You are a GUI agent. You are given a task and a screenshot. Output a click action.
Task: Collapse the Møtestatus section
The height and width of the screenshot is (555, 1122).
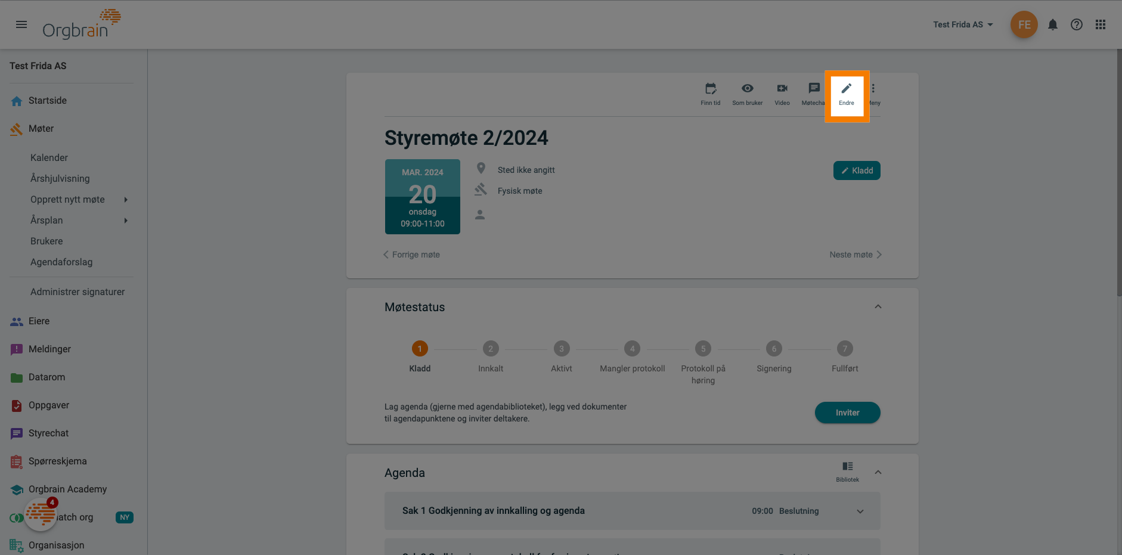pyautogui.click(x=878, y=306)
